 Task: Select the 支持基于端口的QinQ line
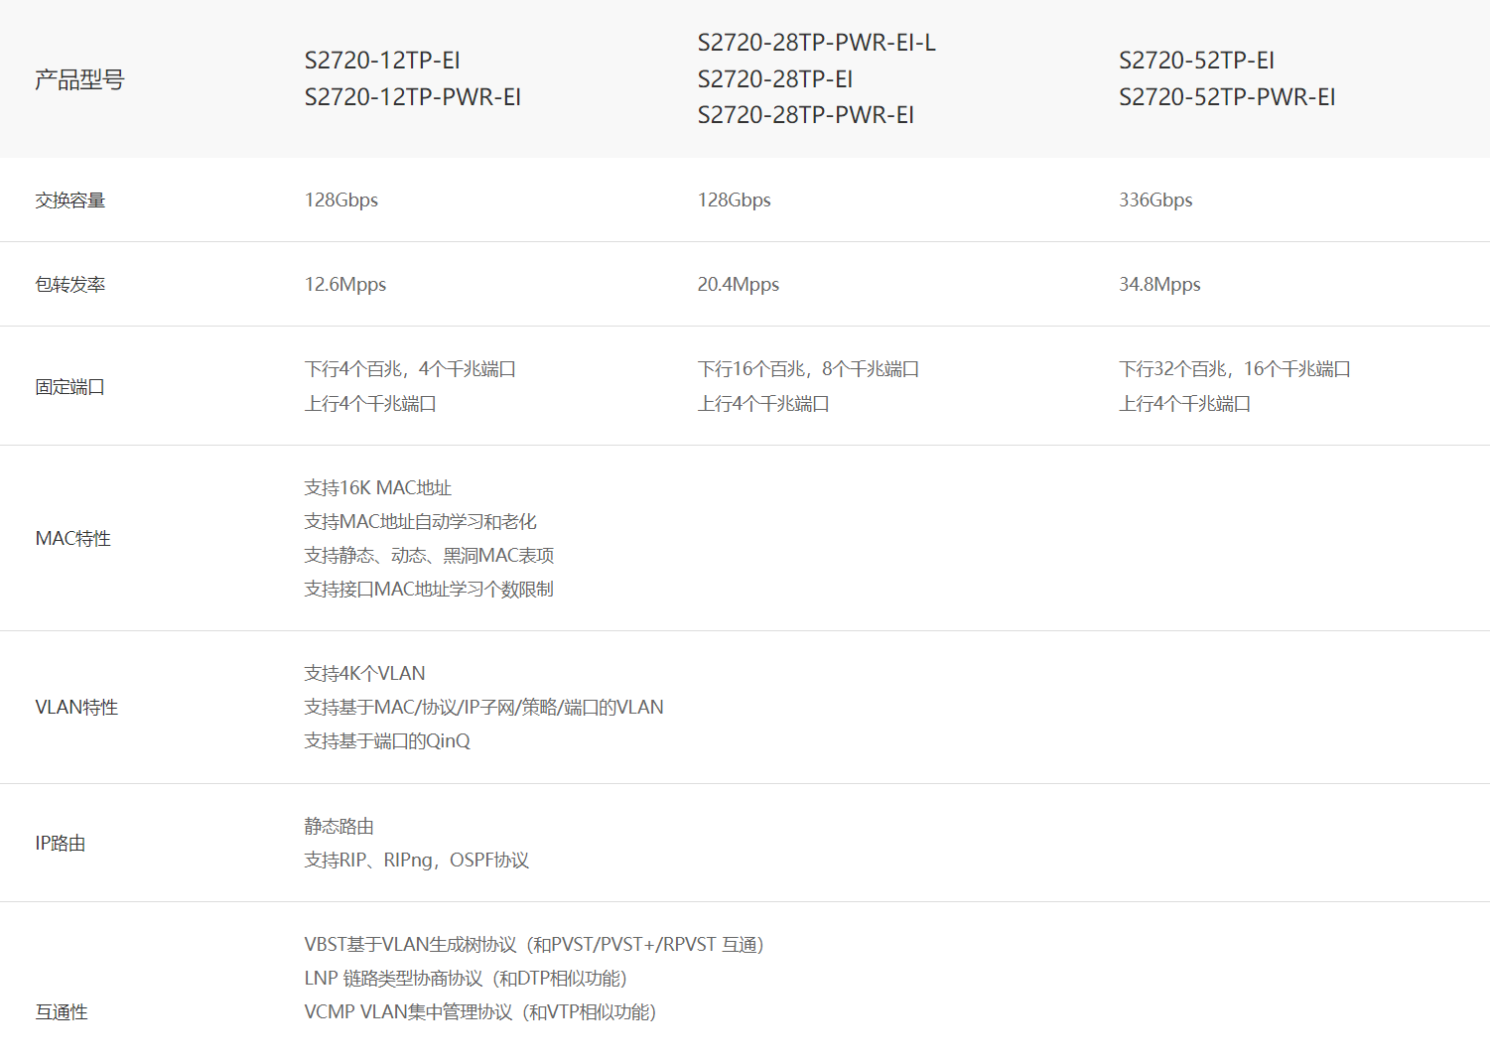coord(387,741)
